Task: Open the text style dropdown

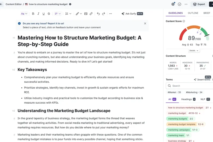Action: pos(24,14)
